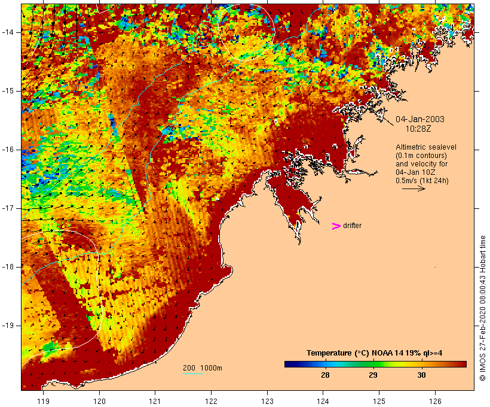The height and width of the screenshot is (407, 490).
Task: Click the 30 label on temperature scale
Action: (421, 375)
